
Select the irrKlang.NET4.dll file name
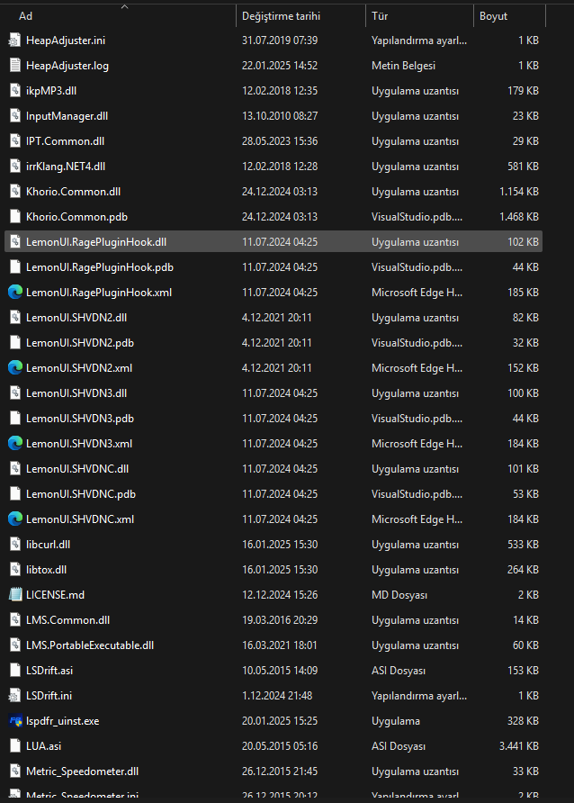tap(66, 167)
